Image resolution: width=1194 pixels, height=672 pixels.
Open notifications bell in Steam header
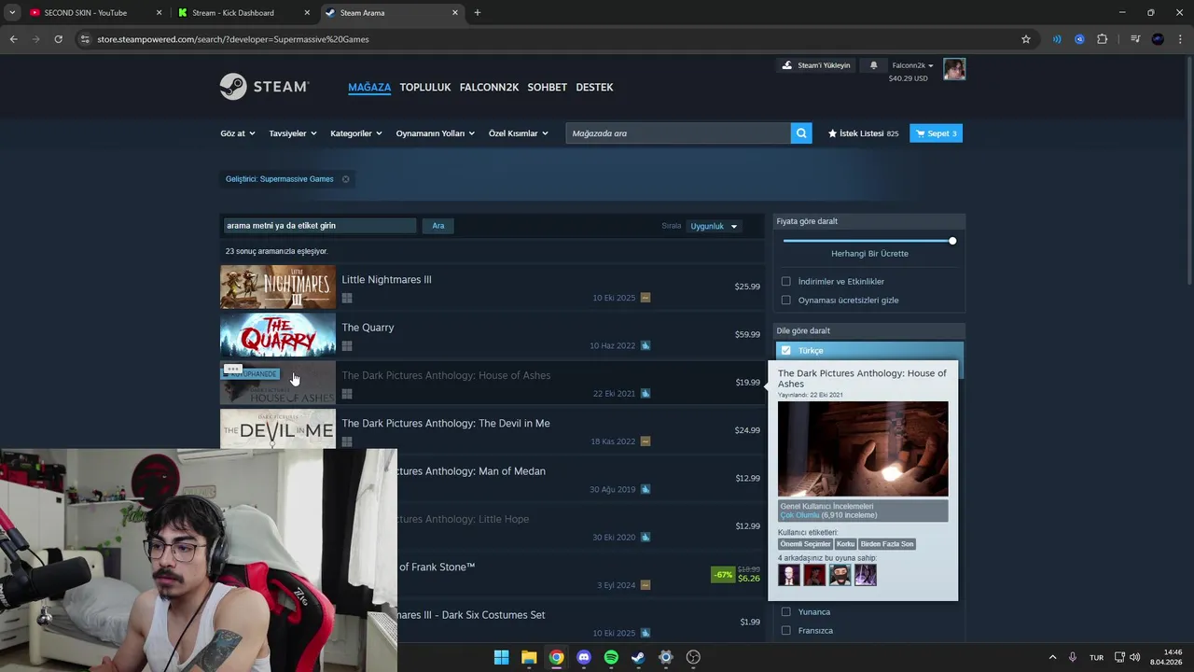873,65
